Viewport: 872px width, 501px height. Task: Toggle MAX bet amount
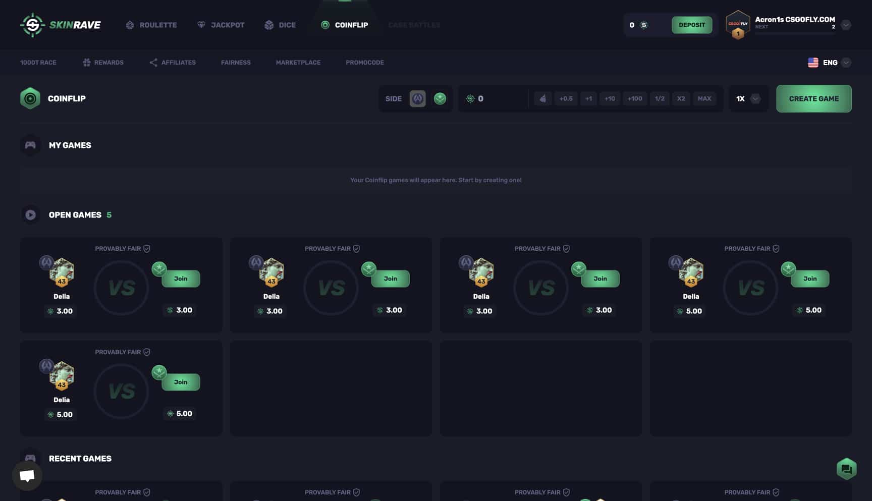pyautogui.click(x=704, y=98)
